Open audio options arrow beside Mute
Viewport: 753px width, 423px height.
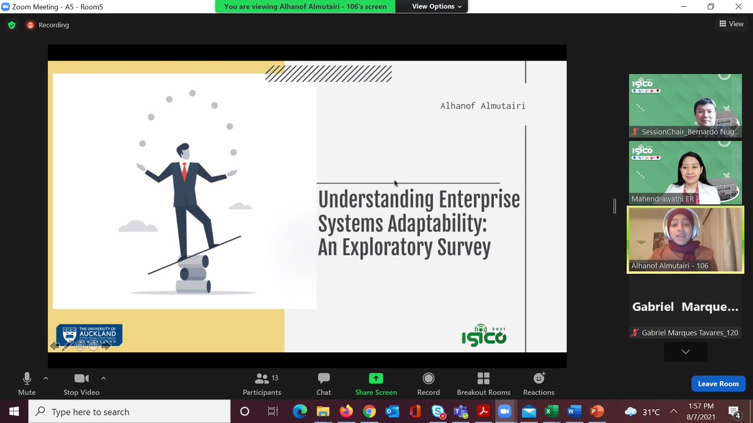(45, 379)
